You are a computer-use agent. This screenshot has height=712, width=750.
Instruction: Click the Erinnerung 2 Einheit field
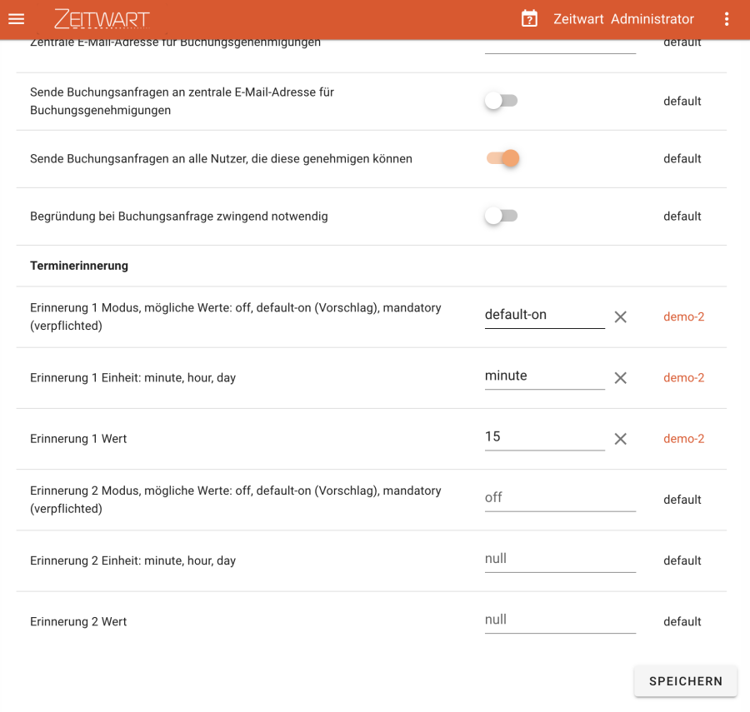click(x=560, y=559)
